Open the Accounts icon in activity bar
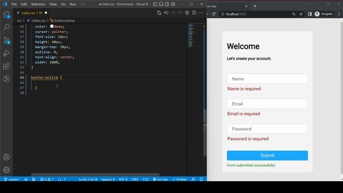Image resolution: width=343 pixels, height=193 pixels. [6, 157]
